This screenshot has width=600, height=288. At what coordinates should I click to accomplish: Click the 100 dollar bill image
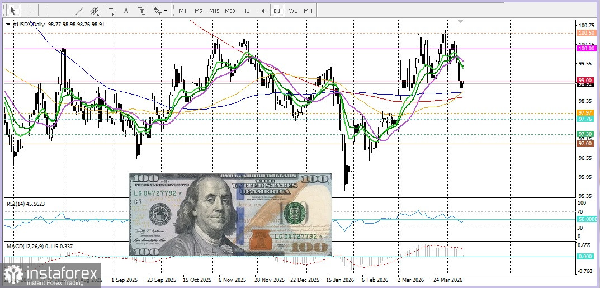(x=231, y=215)
